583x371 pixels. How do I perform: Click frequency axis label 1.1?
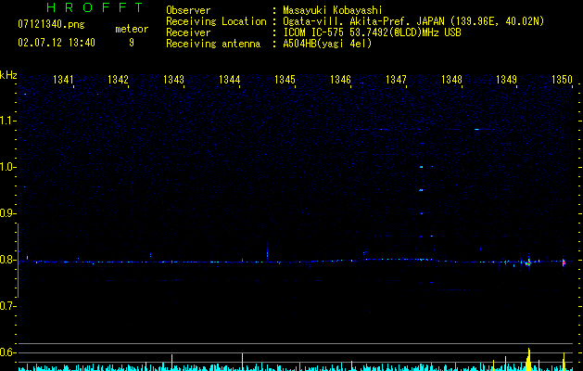[x=7, y=121]
